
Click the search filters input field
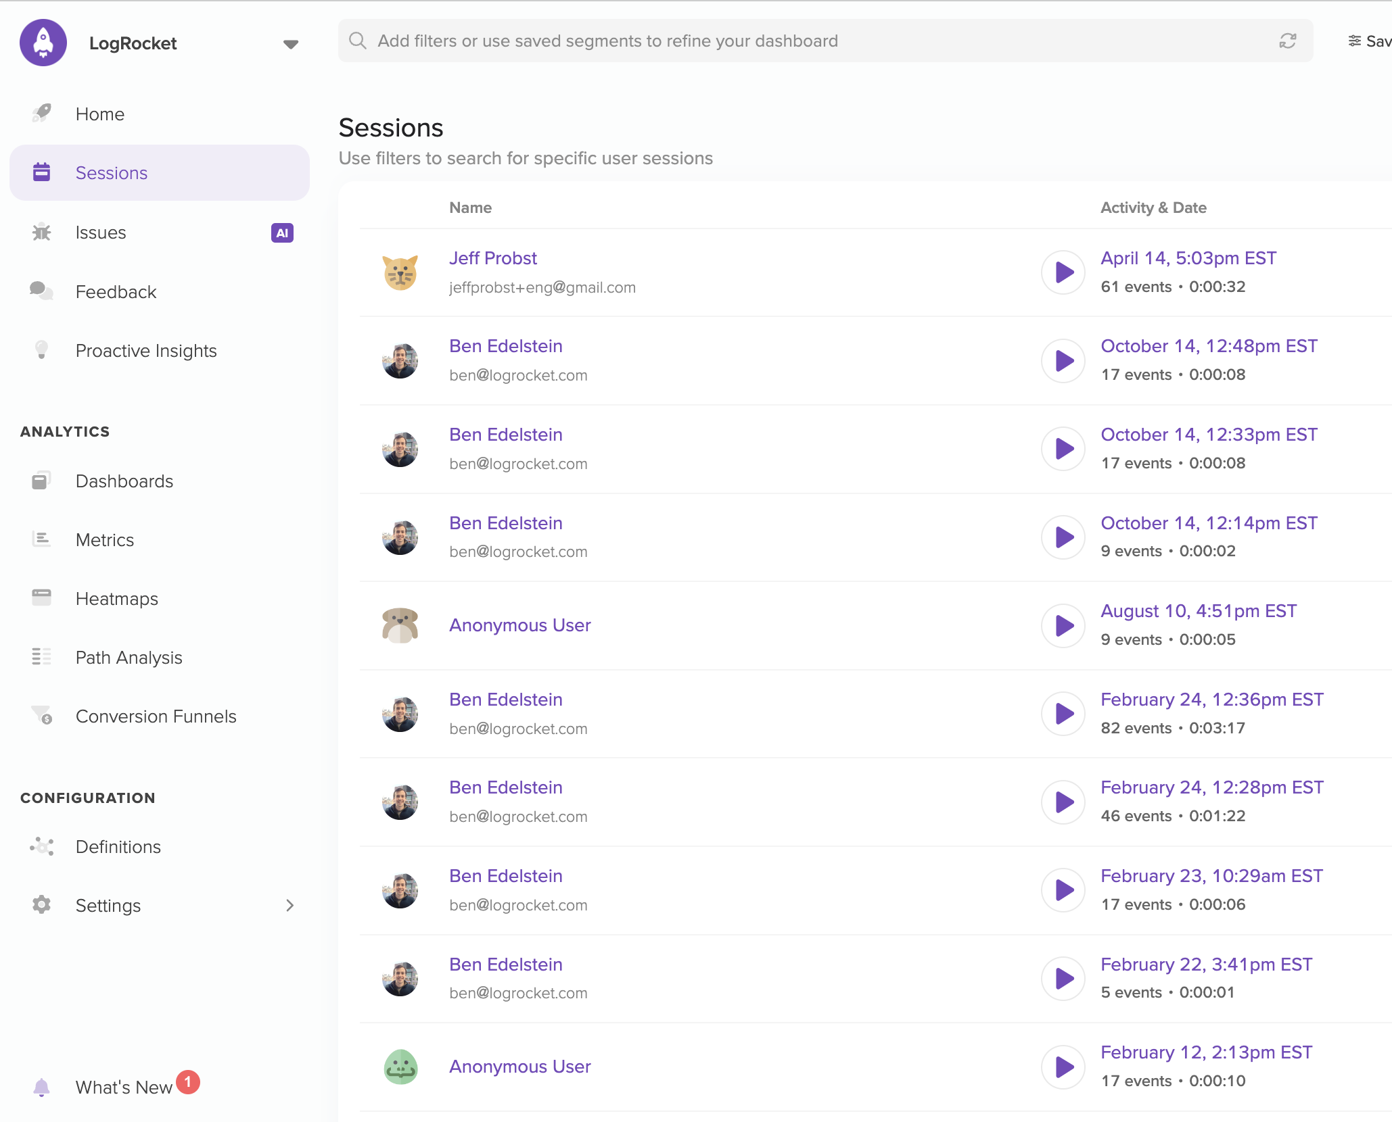coord(825,41)
